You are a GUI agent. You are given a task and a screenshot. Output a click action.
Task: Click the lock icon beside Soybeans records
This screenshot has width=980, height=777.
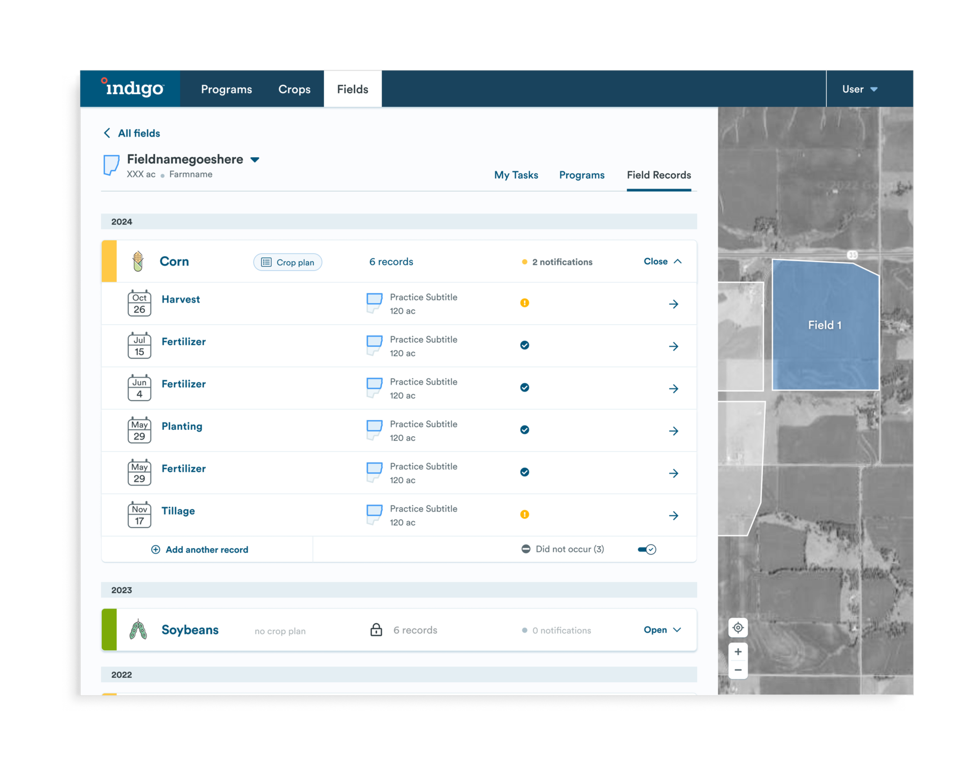(376, 630)
